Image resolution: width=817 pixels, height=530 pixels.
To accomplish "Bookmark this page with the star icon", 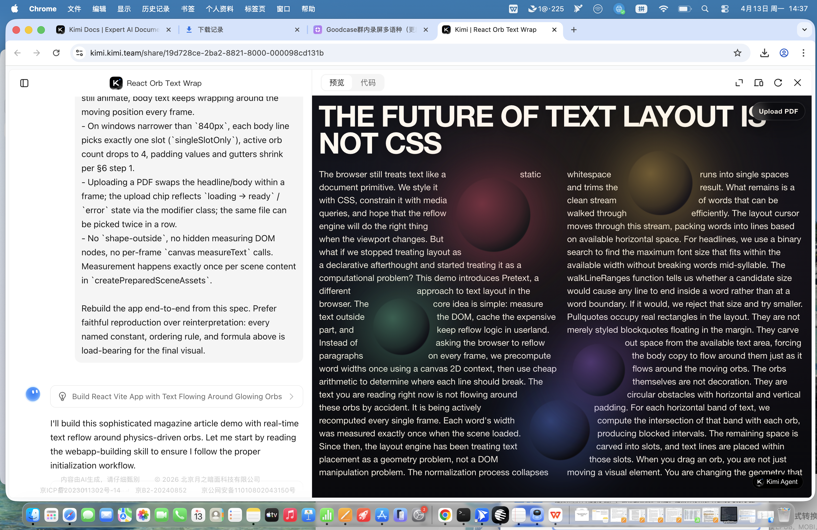I will tap(737, 53).
